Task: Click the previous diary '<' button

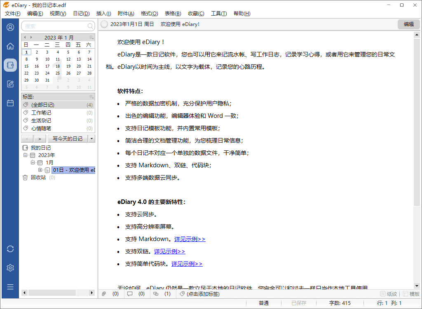Action: [27, 138]
